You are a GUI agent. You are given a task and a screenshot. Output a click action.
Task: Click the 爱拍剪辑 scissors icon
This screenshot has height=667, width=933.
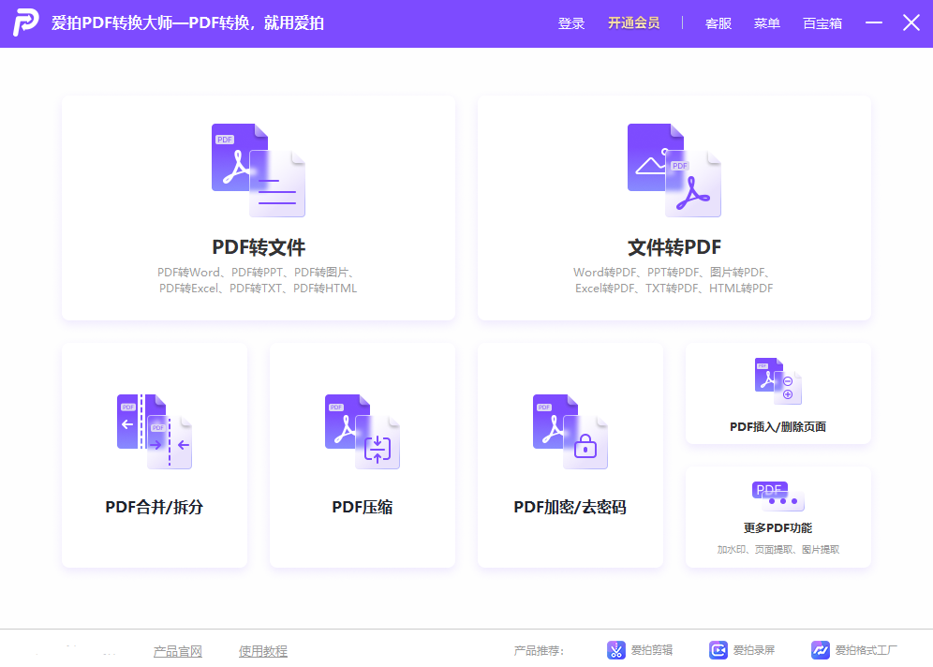(x=615, y=650)
